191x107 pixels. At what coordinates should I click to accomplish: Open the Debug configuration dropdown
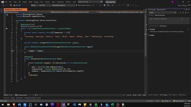(x=34, y=5)
